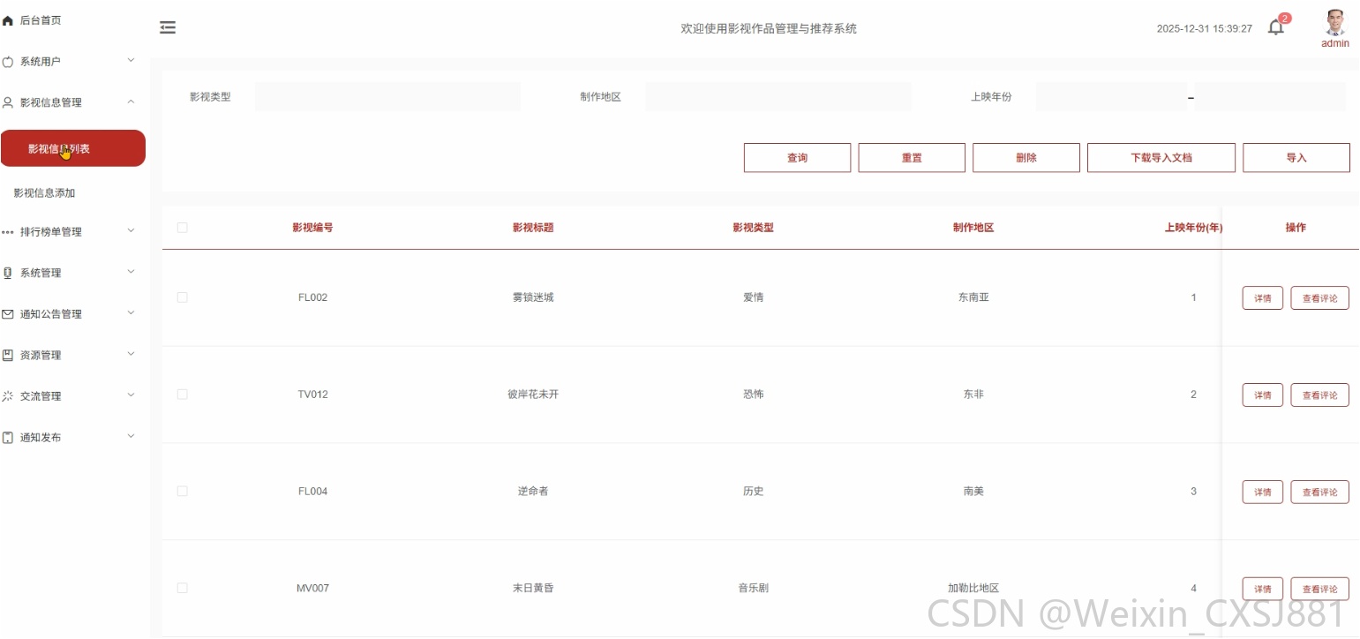
Task: Click the 重置 button
Action: [x=912, y=158]
